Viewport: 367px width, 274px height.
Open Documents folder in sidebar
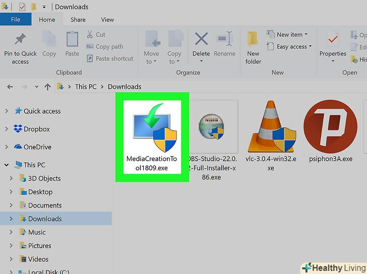pyautogui.click(x=45, y=205)
